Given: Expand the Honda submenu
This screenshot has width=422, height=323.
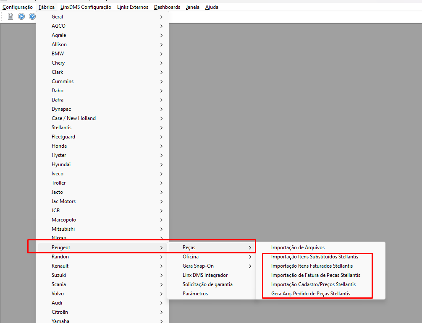Looking at the screenshot, I should point(102,146).
